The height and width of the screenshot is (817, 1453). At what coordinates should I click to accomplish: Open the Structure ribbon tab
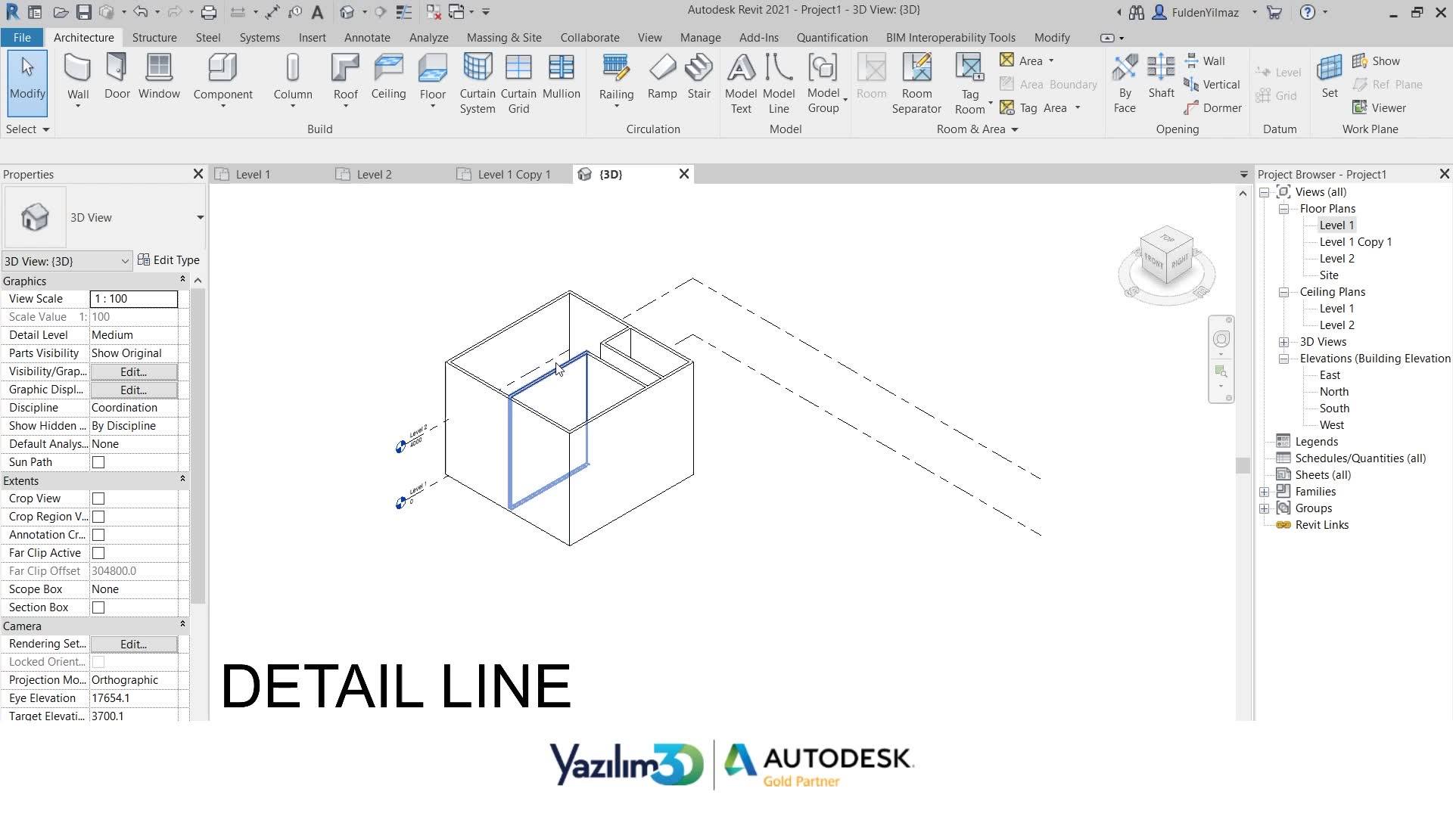coord(154,37)
